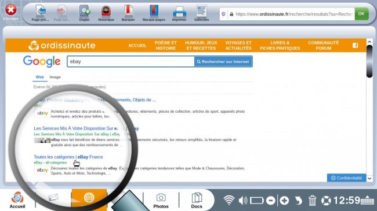Screen dimensions: 377x211
Task: Click the ebay search input field
Action: [131, 62]
